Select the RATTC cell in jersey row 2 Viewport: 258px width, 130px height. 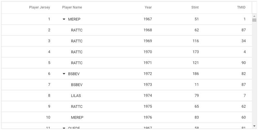77,30
